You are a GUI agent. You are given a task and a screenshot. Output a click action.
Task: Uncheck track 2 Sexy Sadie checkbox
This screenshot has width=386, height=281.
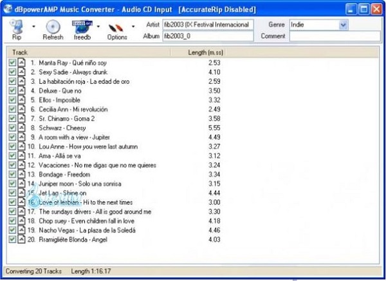click(12, 73)
